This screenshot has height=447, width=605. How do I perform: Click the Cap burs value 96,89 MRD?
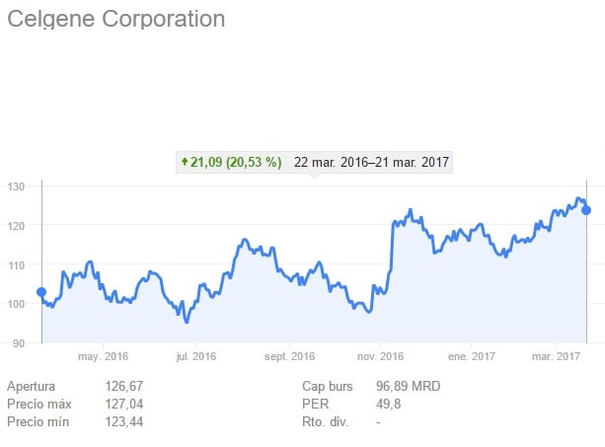pos(409,386)
